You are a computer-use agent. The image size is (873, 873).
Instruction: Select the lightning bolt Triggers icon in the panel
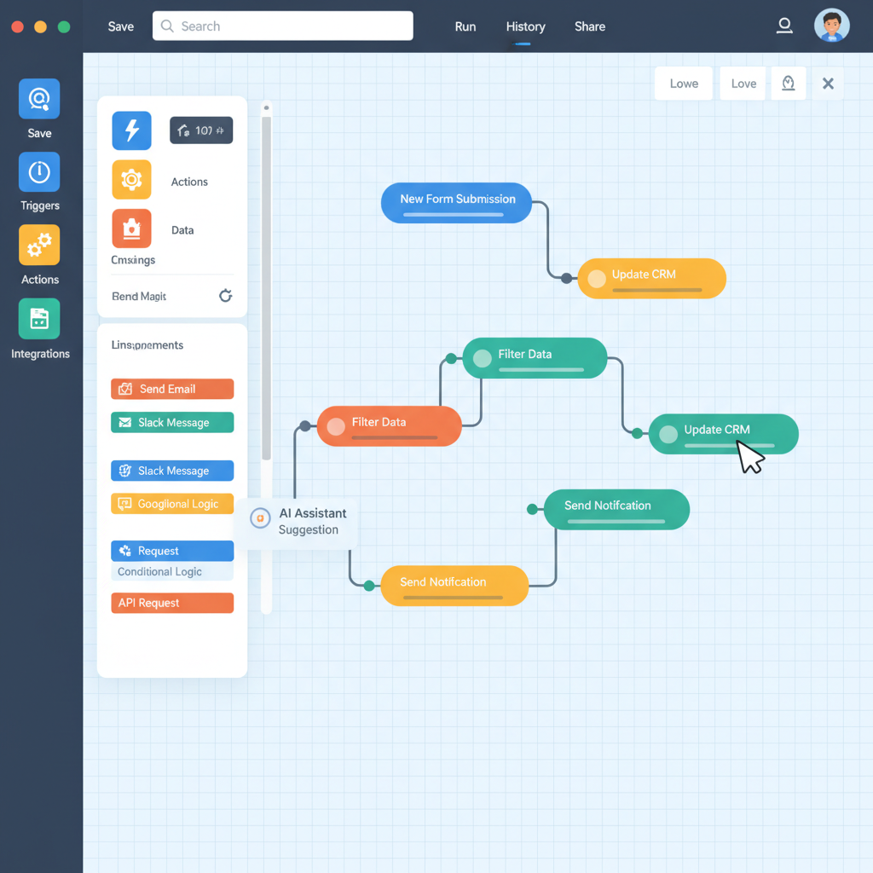pos(131,130)
